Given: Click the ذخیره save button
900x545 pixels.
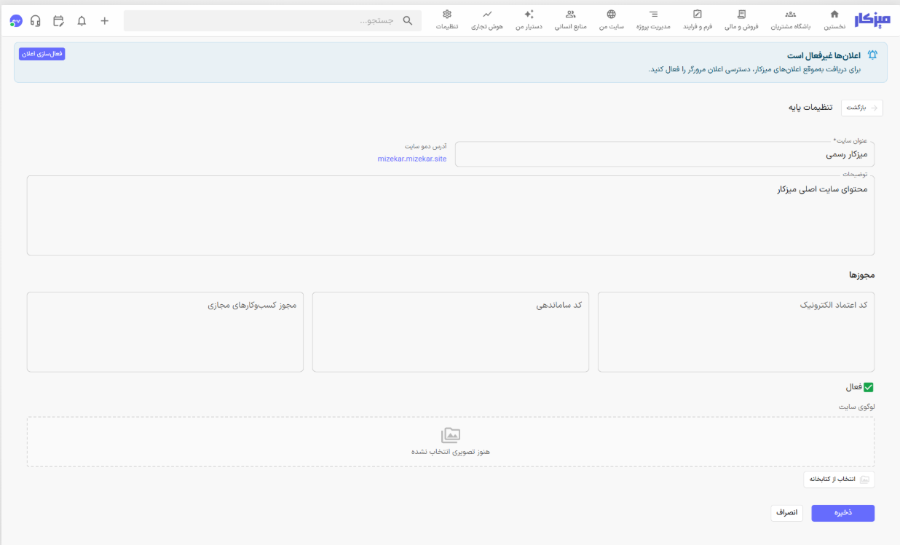Looking at the screenshot, I should [x=843, y=513].
